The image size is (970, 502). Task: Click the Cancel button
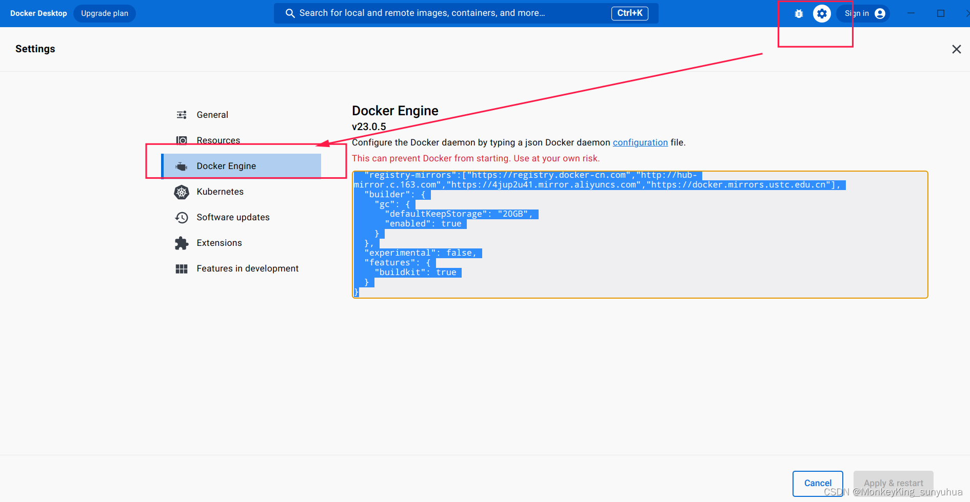point(818,483)
